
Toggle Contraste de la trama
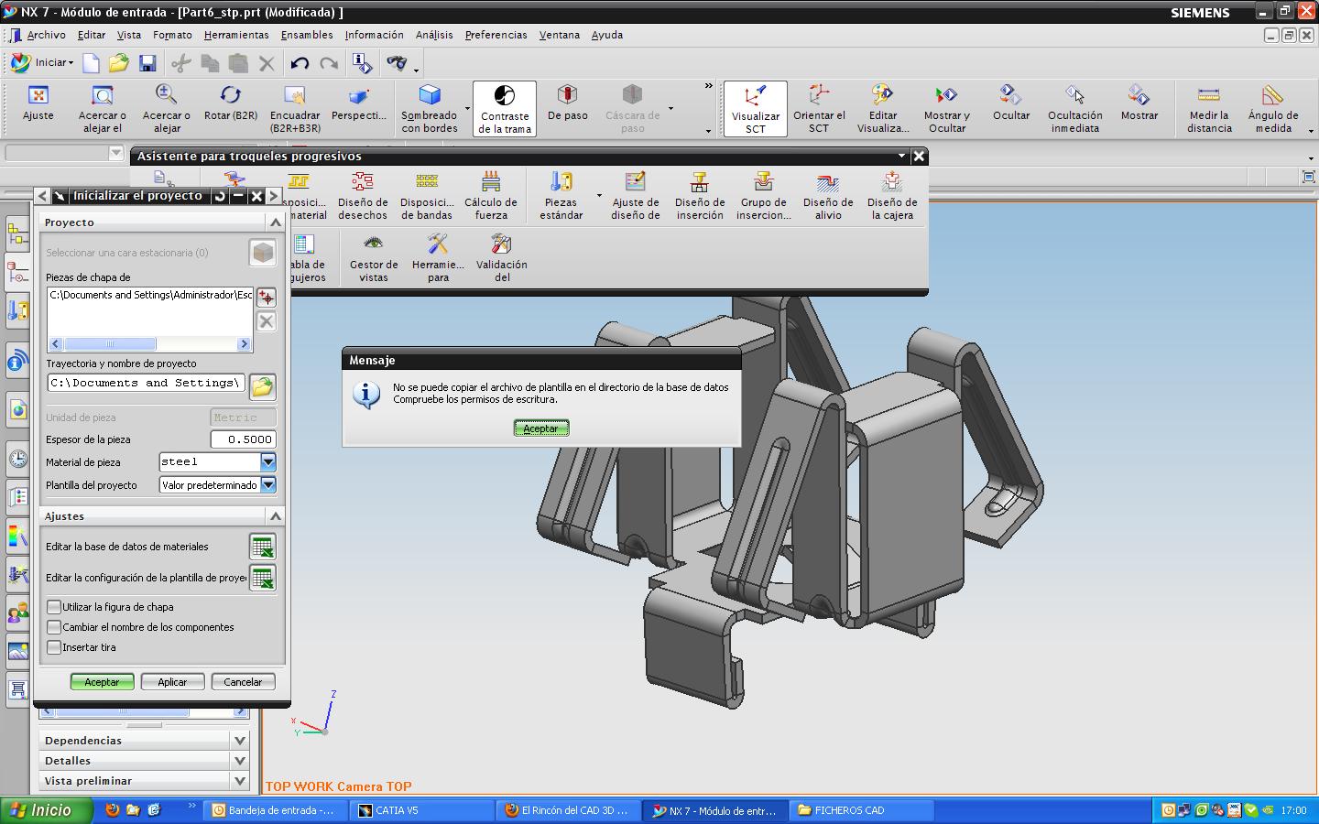coord(505,109)
